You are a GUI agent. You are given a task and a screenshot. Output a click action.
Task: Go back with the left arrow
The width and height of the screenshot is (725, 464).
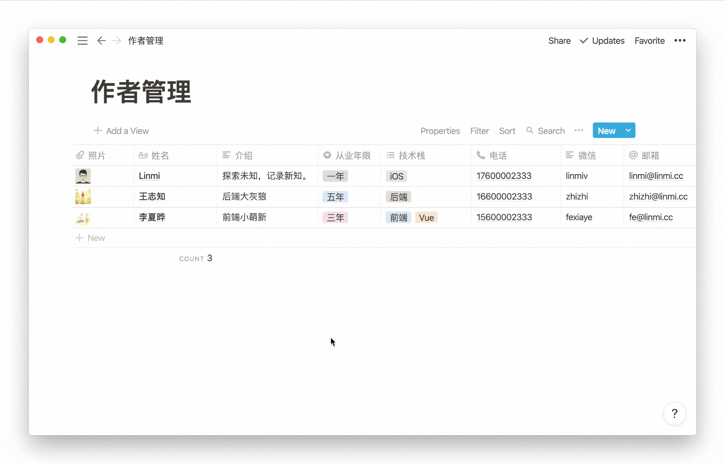point(101,41)
